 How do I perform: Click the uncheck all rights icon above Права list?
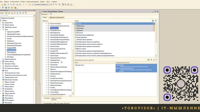156,21
